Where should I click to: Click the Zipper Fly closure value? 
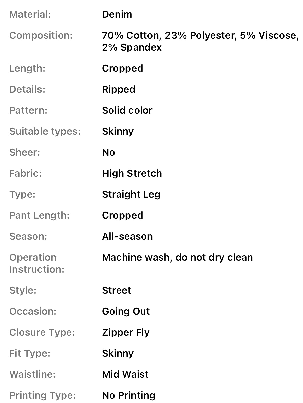(126, 332)
